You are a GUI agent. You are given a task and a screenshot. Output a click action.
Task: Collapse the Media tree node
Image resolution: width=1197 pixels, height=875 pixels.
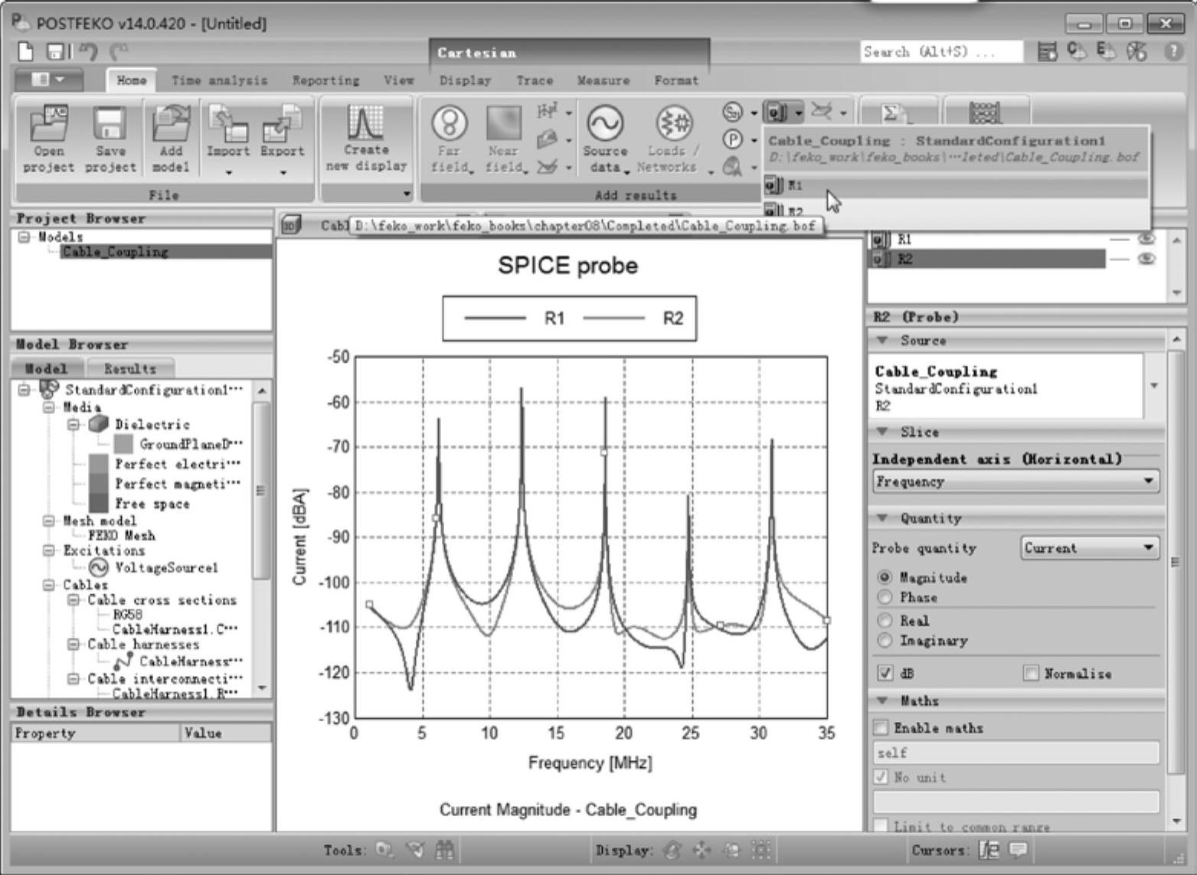[49, 407]
